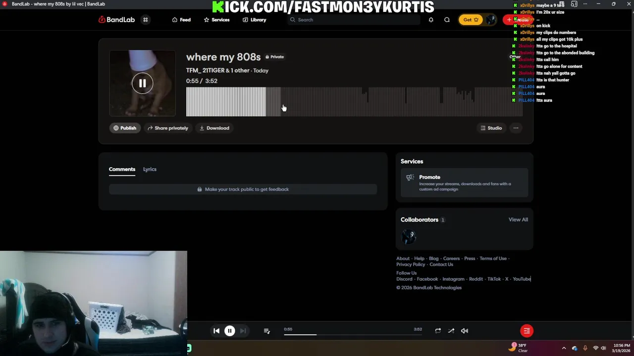Open artist TFM_ 21TIGER profile link
634x356 pixels.
pyautogui.click(x=205, y=70)
